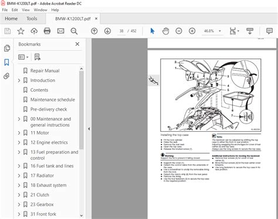Select 18 Exhaust system bookmark label
The height and width of the screenshot is (219, 278).
pyautogui.click(x=48, y=185)
